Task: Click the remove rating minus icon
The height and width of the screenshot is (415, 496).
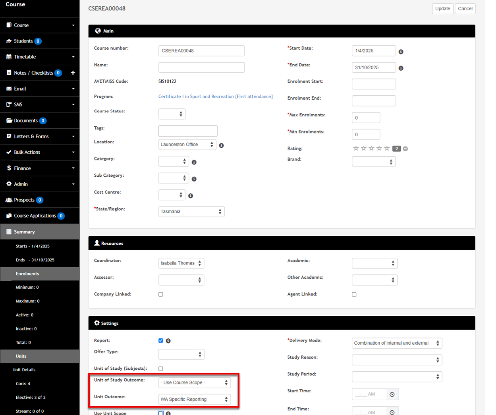Action: click(405, 149)
